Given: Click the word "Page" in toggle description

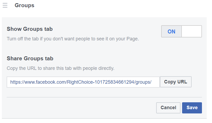Looking at the screenshot, I should 133,39.
